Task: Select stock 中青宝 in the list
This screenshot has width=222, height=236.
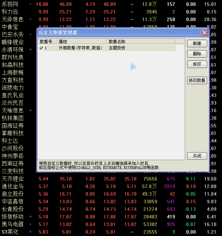Action: (x=10, y=27)
